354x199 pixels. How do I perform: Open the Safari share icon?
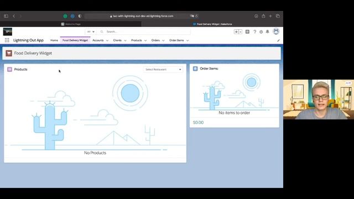click(263, 16)
